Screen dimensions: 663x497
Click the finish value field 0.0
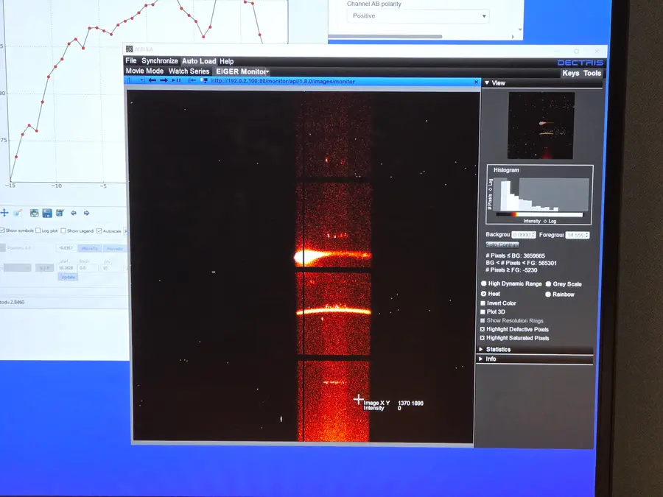[88, 268]
